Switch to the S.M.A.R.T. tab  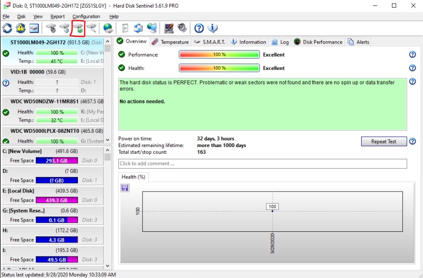[210, 42]
